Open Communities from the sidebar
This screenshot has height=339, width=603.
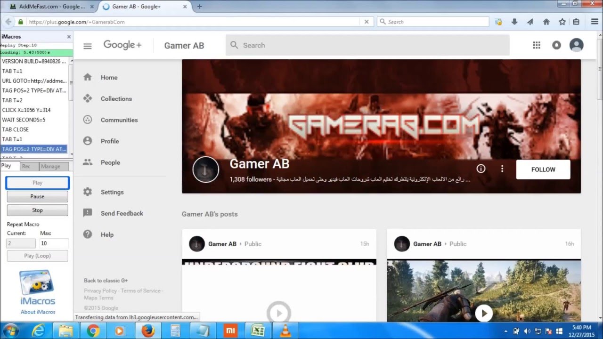click(119, 120)
